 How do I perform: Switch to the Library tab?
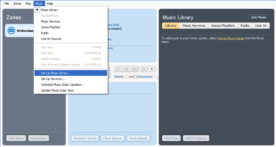click(171, 26)
